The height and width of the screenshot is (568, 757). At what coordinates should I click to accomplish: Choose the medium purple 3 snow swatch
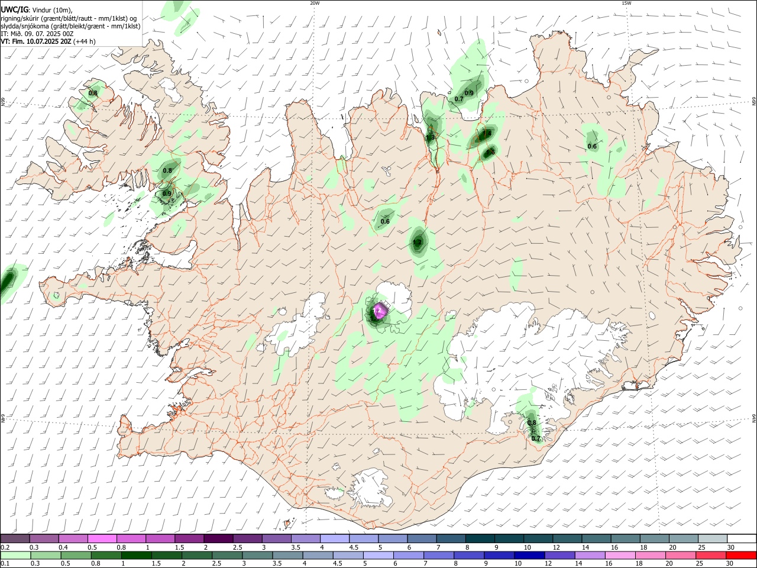click(x=276, y=538)
